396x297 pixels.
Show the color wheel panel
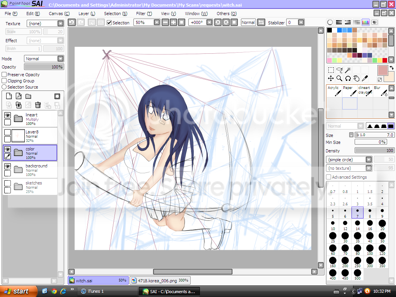[x=330, y=22]
